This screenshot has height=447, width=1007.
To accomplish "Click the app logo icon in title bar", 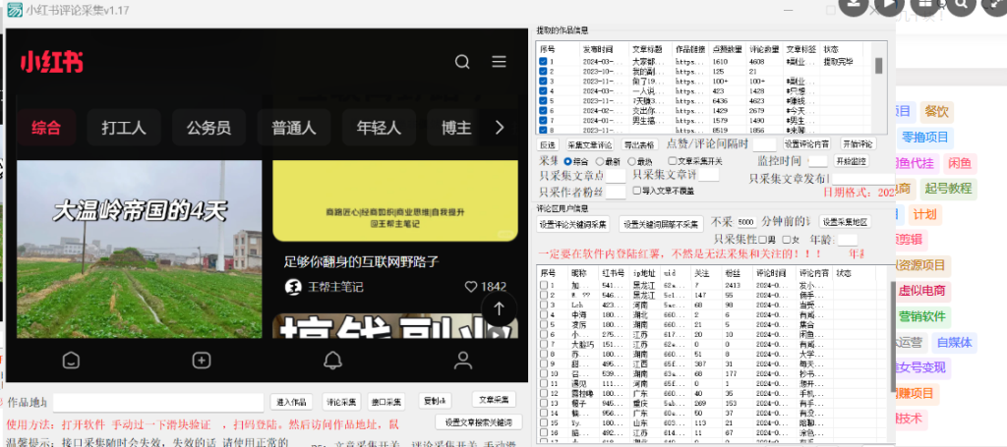I will point(14,9).
